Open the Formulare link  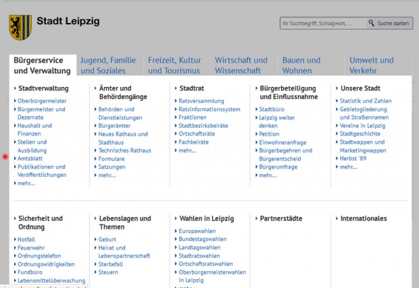click(111, 159)
